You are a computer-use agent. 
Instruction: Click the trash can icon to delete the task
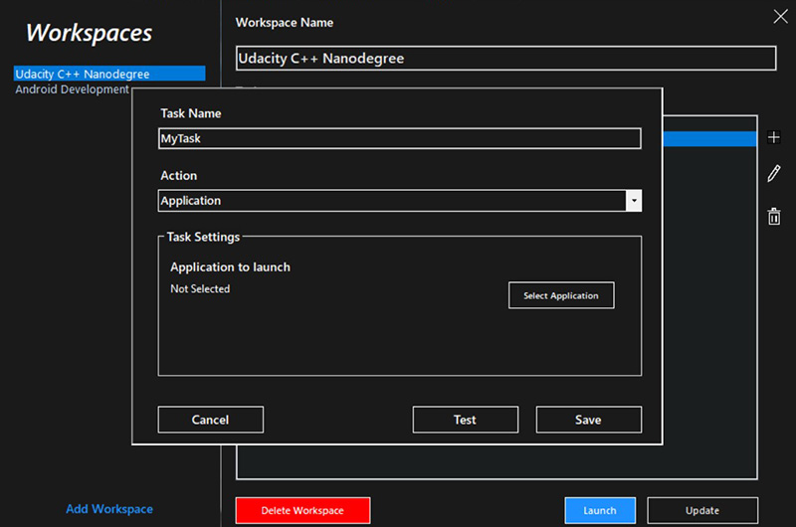coord(774,216)
